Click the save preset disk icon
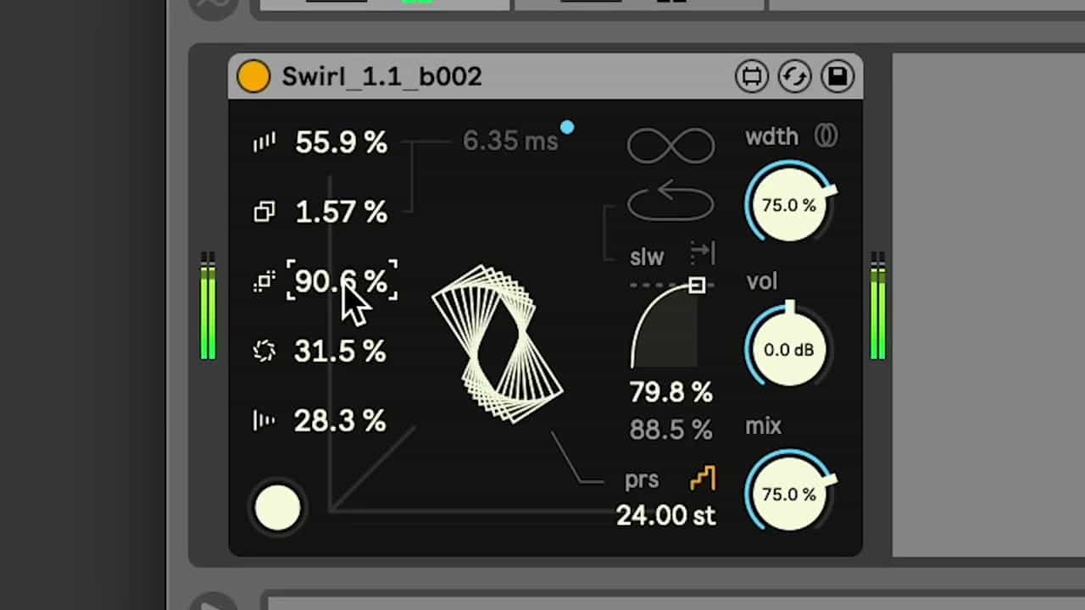 [x=837, y=77]
